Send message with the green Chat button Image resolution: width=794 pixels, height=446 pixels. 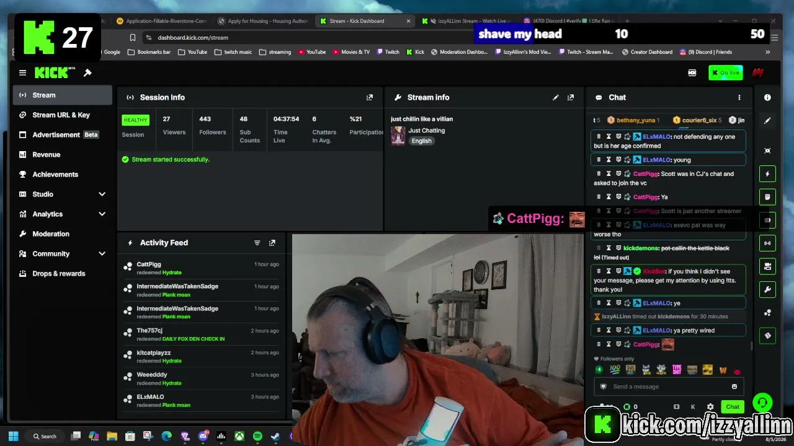[733, 407]
